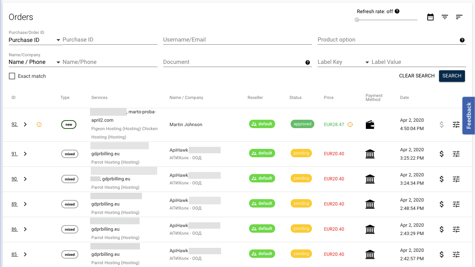The image size is (475, 267).
Task: Open the Purchase ID type dropdown
Action: (x=35, y=40)
